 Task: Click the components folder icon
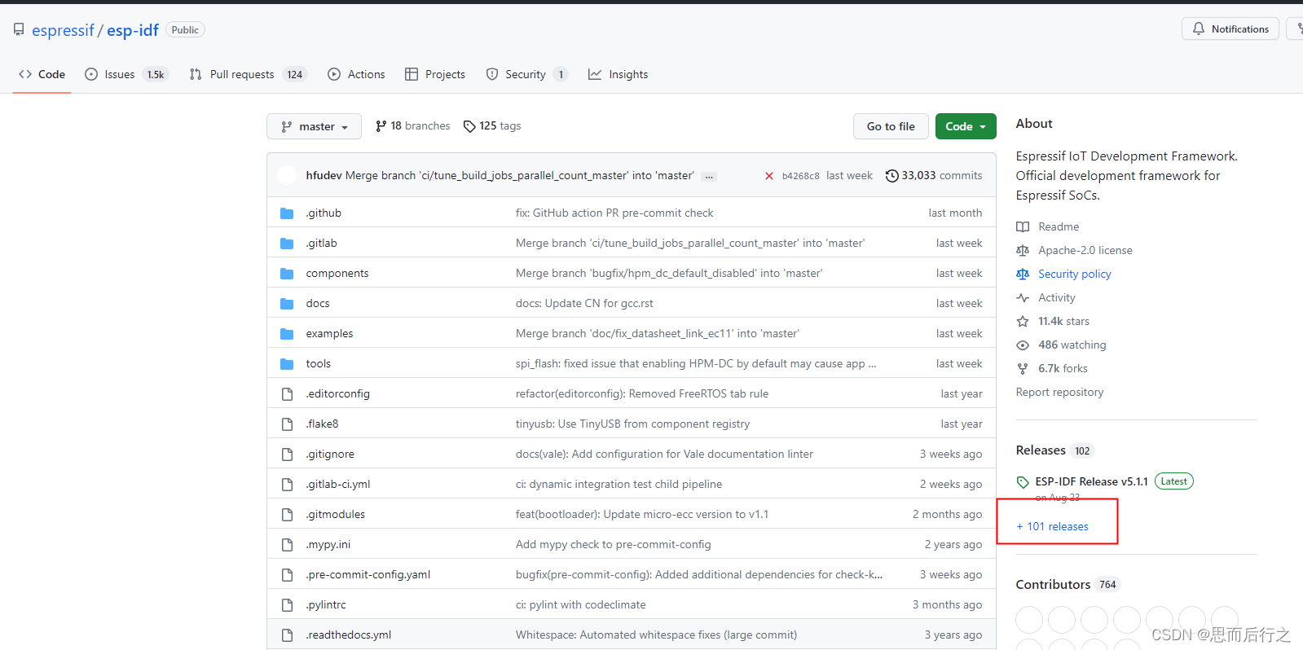click(x=287, y=274)
